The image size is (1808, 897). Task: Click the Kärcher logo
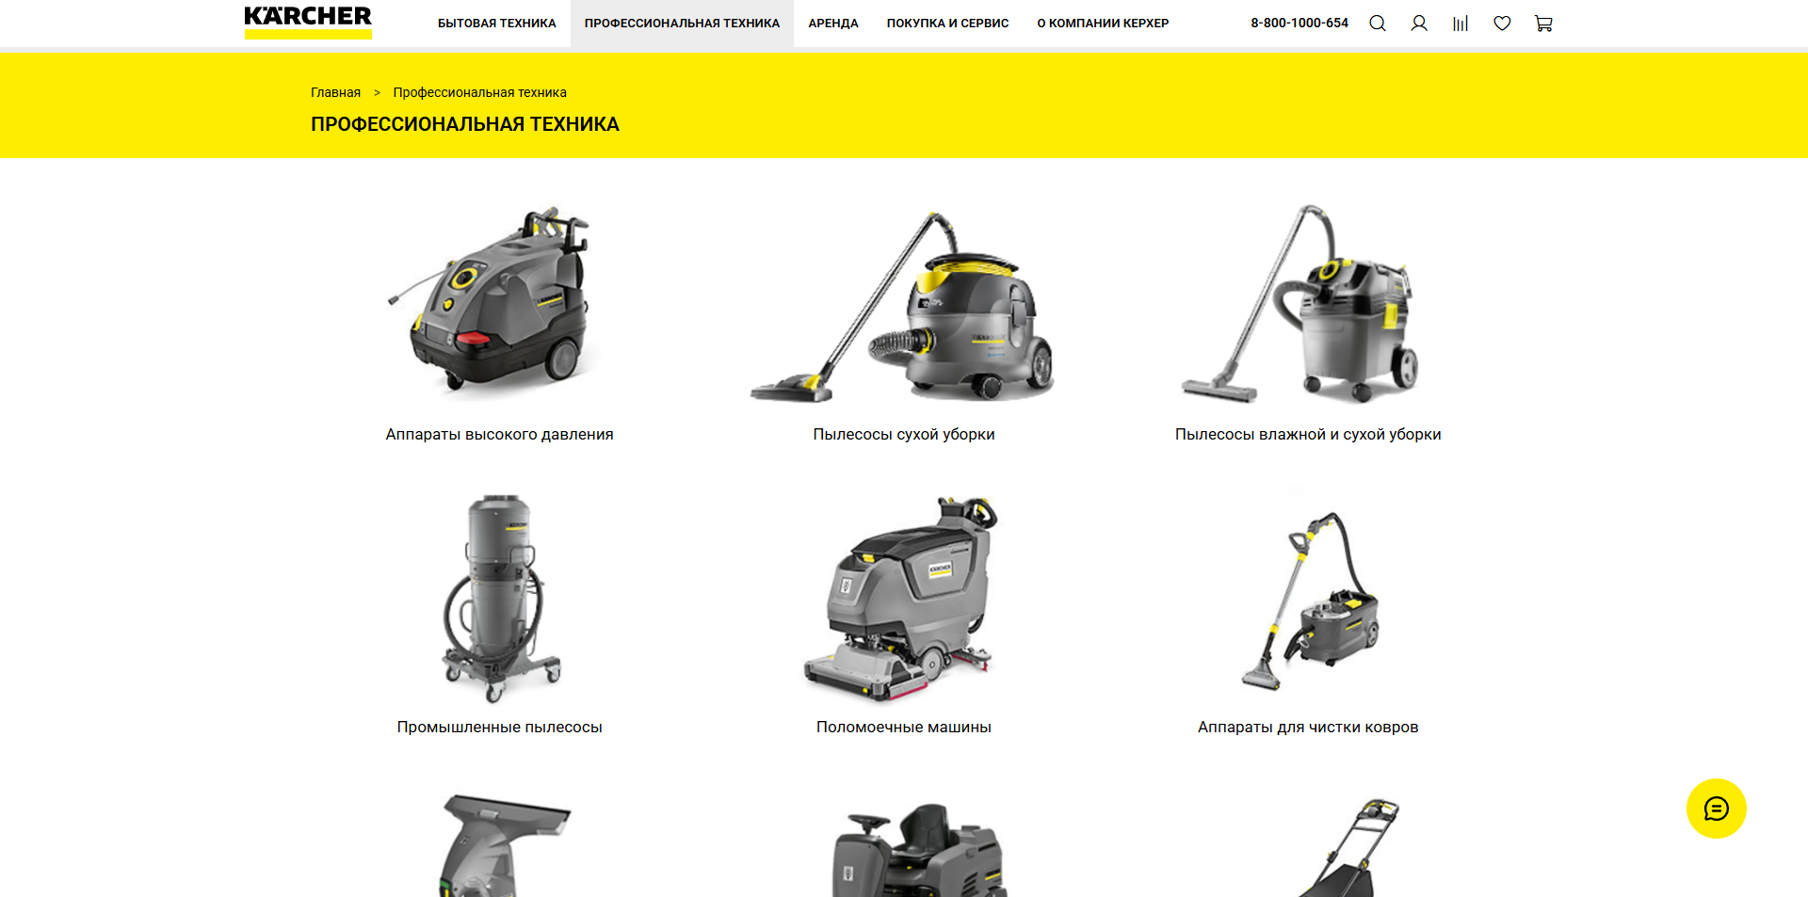click(308, 23)
